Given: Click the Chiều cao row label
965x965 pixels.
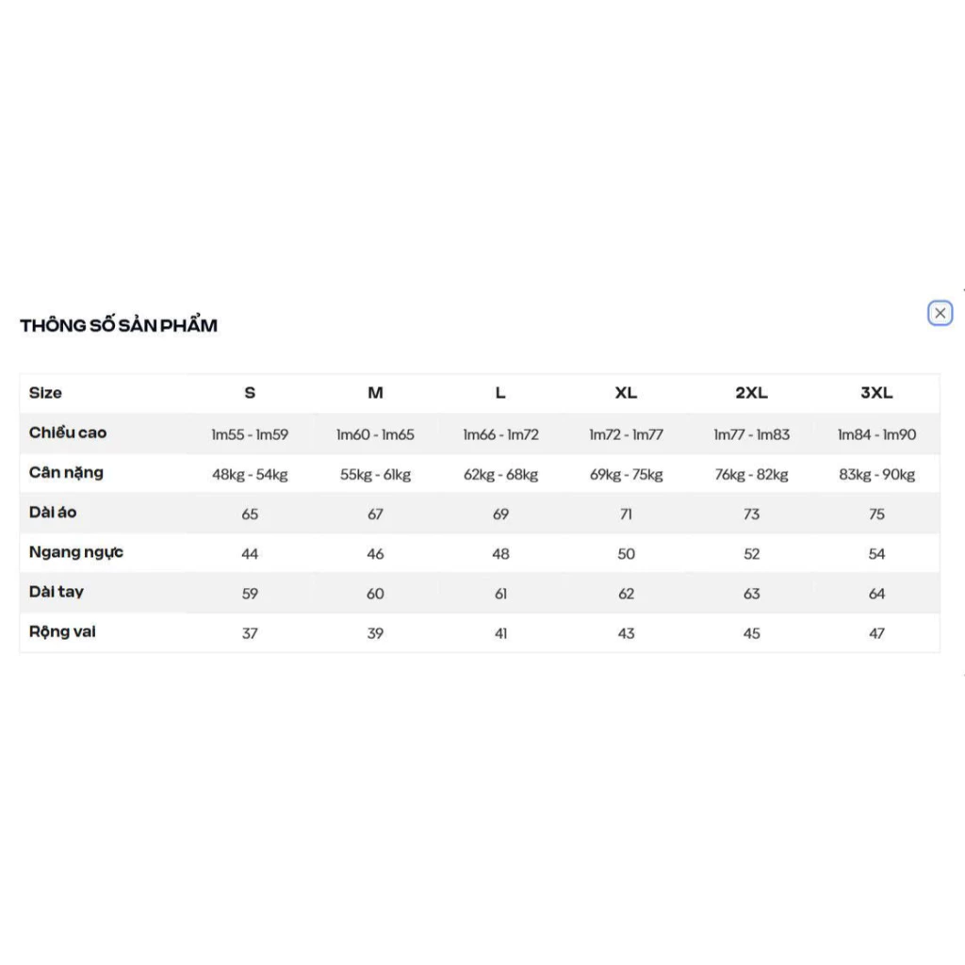Looking at the screenshot, I should [x=68, y=433].
